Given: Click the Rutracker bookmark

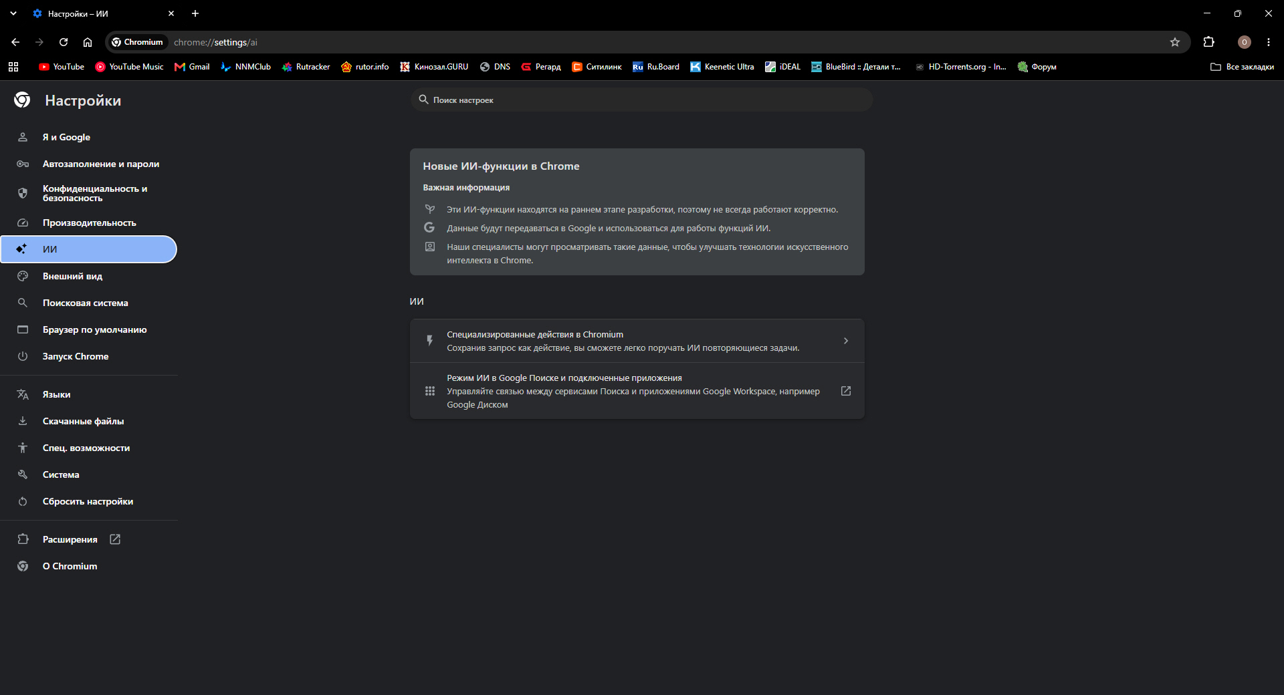Looking at the screenshot, I should click(306, 67).
